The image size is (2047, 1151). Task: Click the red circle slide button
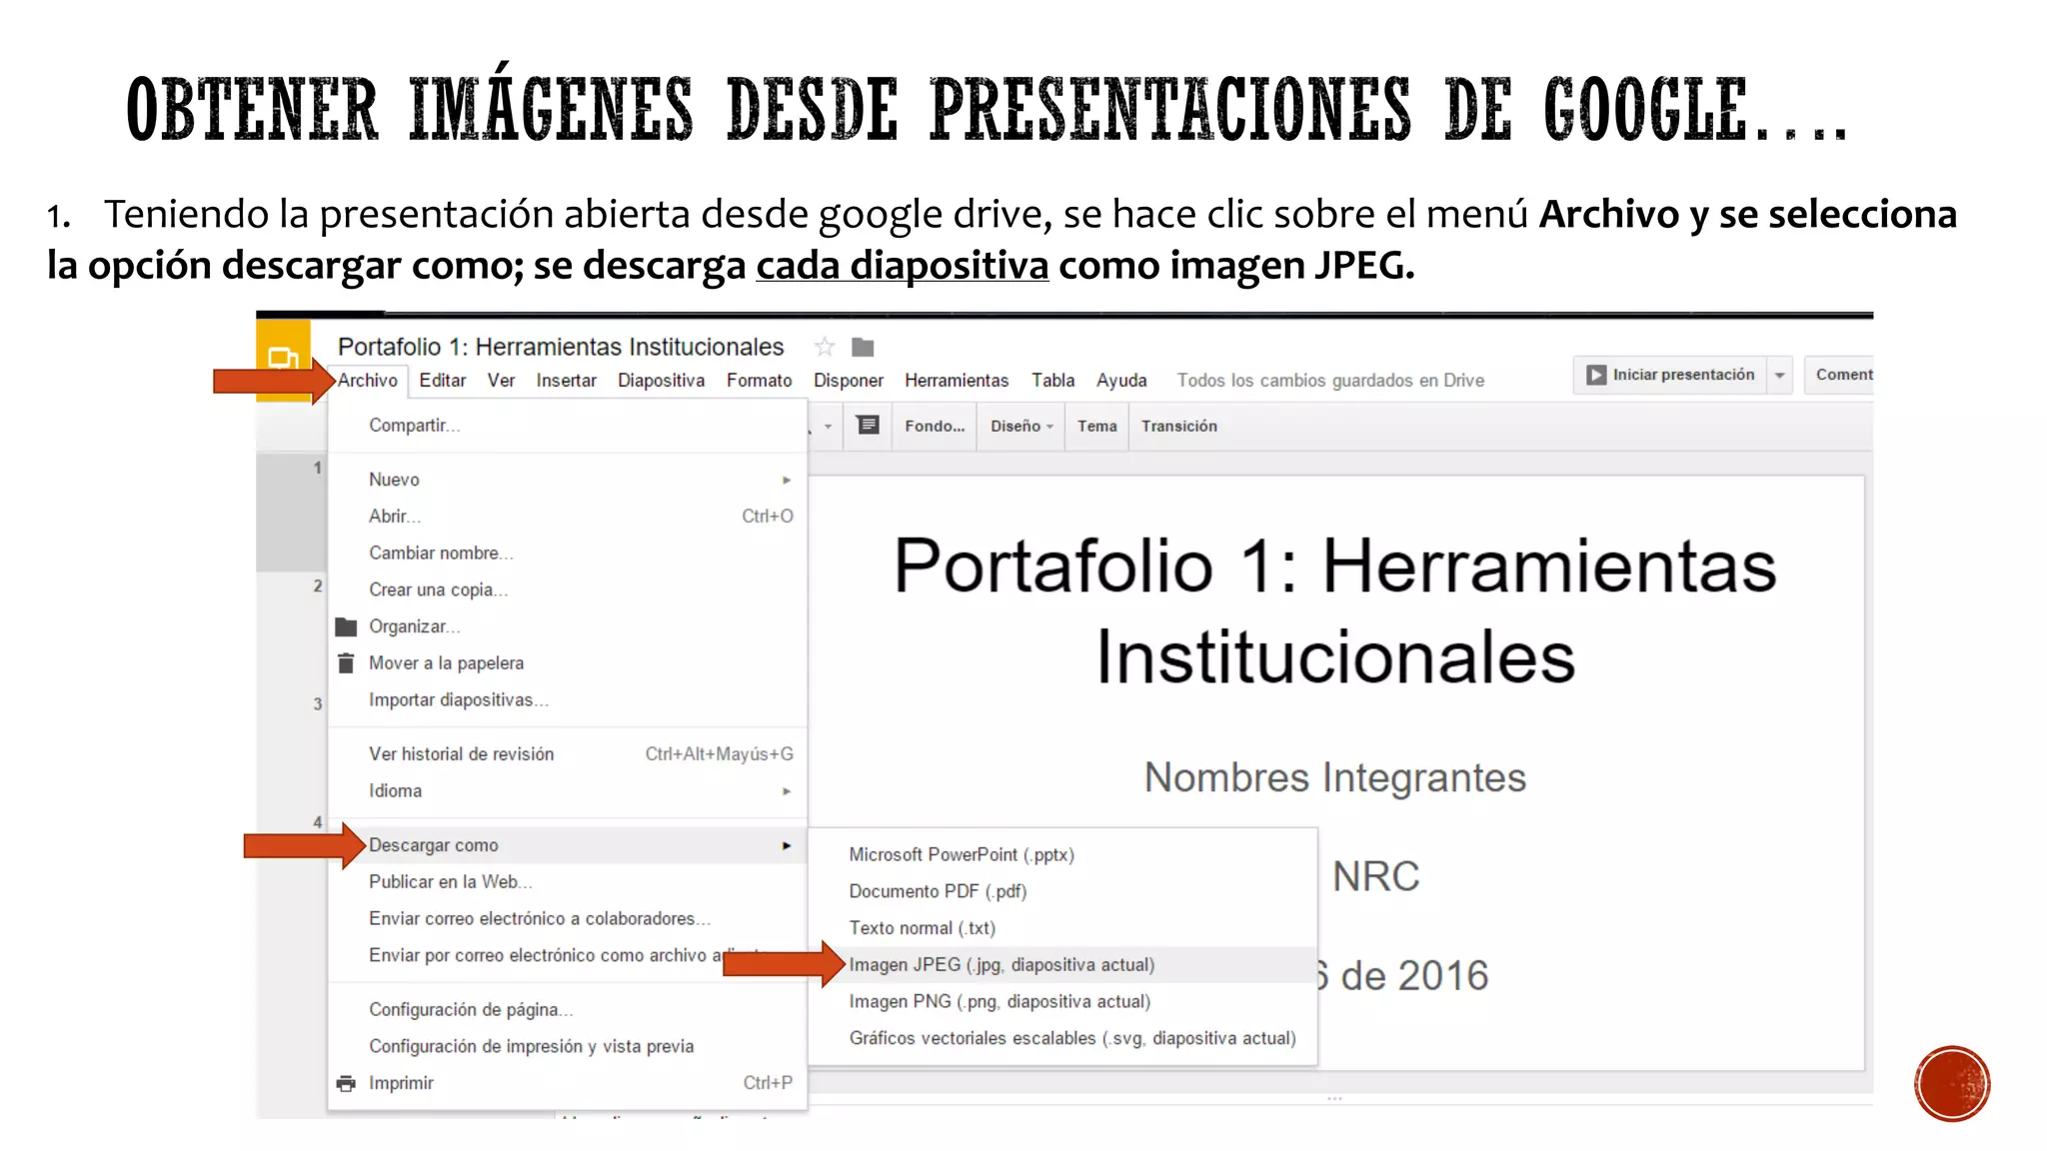[x=1951, y=1084]
